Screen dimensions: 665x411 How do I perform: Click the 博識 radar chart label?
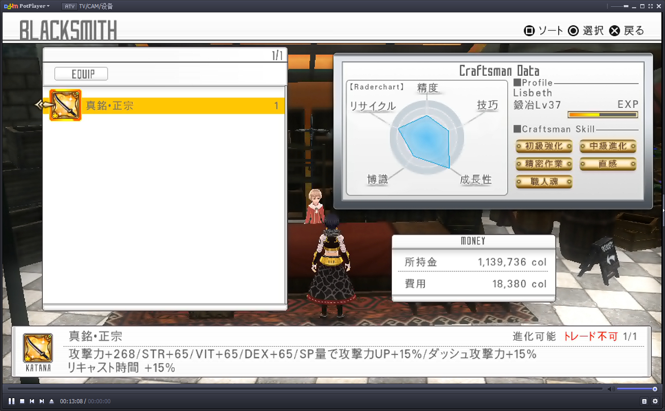point(377,179)
